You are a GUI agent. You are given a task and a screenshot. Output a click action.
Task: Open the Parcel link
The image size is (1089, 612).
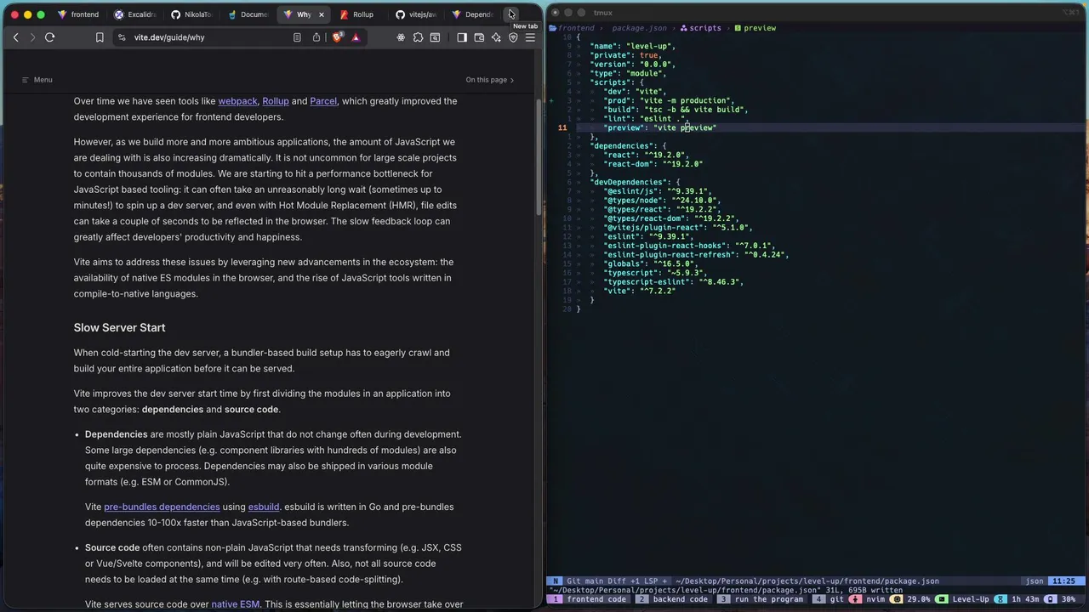click(323, 101)
